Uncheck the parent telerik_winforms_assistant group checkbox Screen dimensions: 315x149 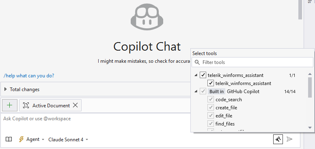[x=203, y=75]
